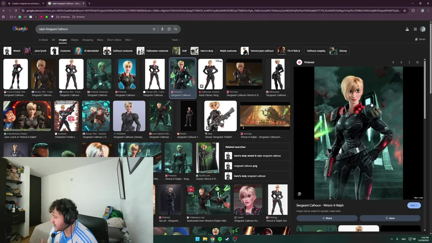The height and width of the screenshot is (243, 432).
Task: Open a new browser tab with the plus button
Action: 89,3
